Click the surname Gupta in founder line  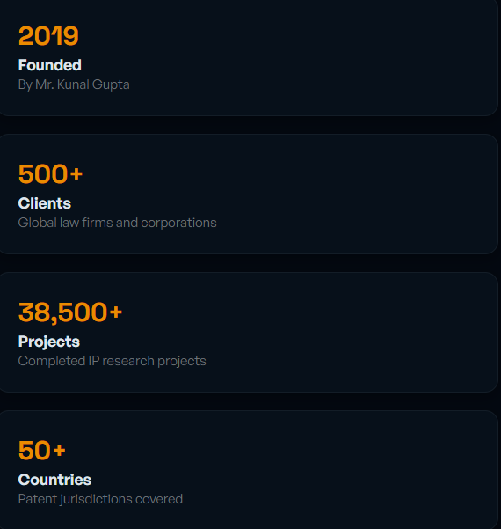click(x=111, y=84)
